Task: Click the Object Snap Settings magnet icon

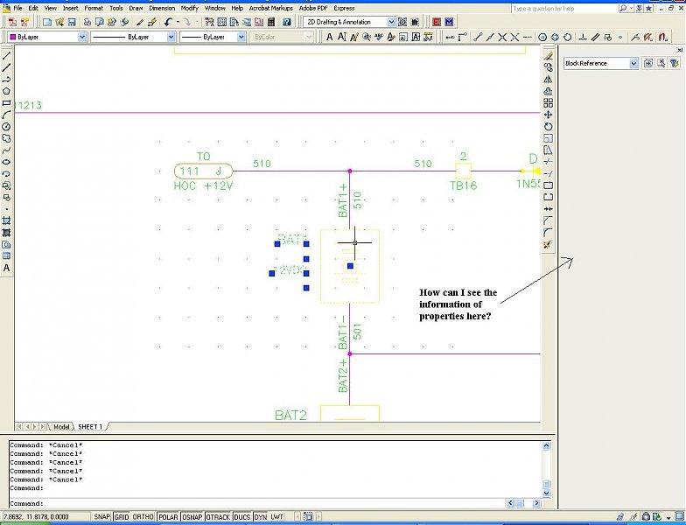Action: 662,37
